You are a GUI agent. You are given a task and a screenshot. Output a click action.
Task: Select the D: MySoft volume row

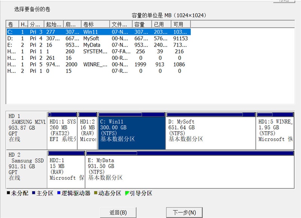tap(99, 38)
